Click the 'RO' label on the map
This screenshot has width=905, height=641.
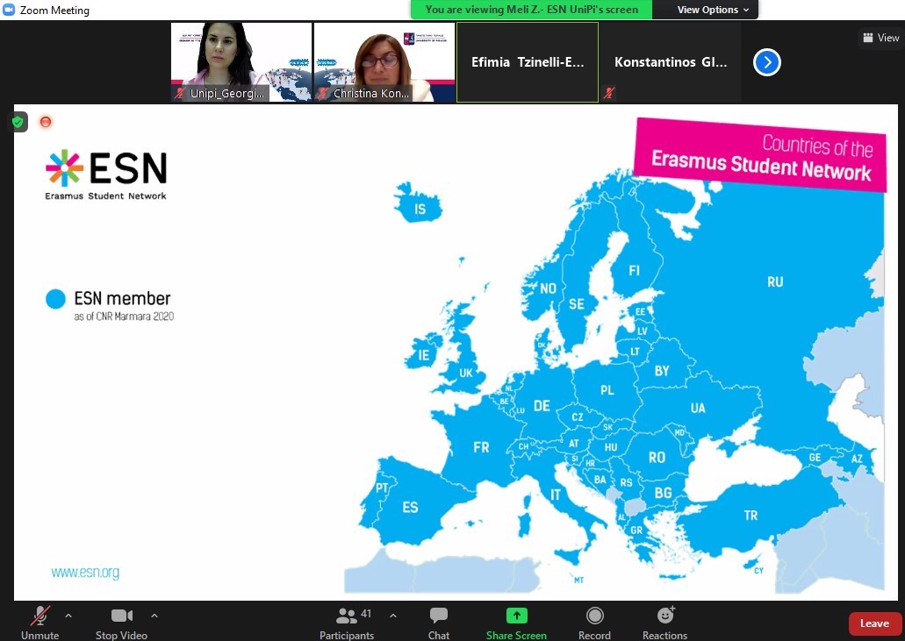[657, 458]
